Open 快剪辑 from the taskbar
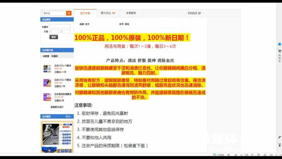This screenshot has width=282, height=159. click(x=217, y=155)
